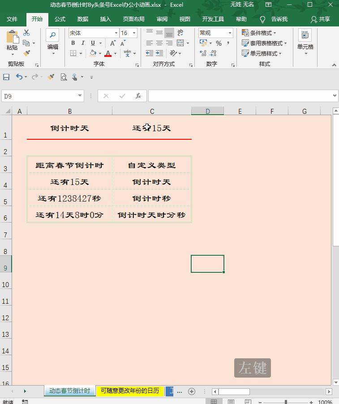Toggle Underline formatting
The height and width of the screenshot is (404, 339).
(93, 43)
